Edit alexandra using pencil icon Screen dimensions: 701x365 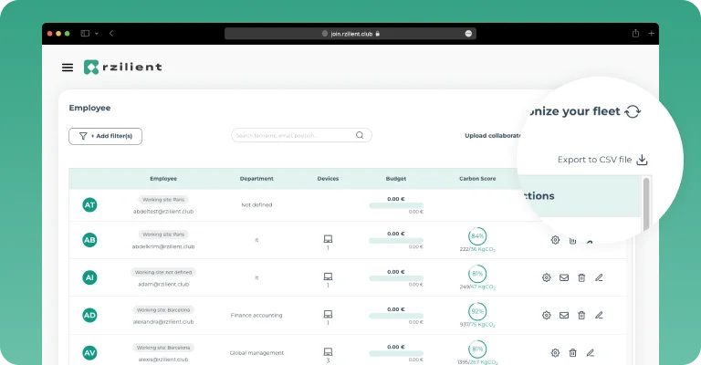pyautogui.click(x=599, y=315)
